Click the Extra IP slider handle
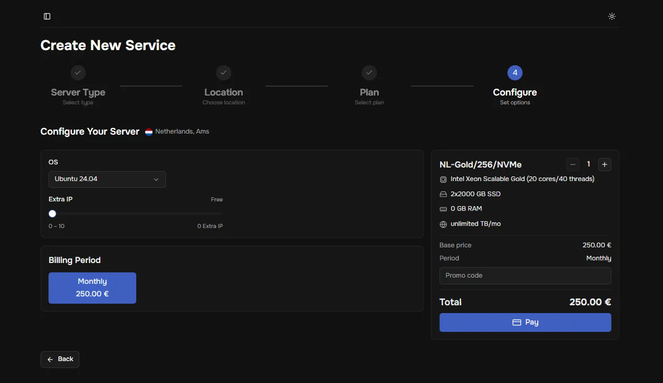The height and width of the screenshot is (383, 663). (x=52, y=213)
